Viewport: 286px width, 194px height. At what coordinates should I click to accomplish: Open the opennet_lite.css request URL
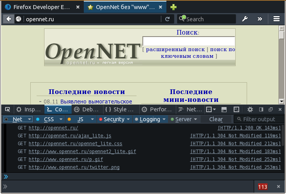(x=75, y=144)
